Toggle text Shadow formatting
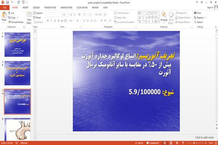 pos(58,21)
